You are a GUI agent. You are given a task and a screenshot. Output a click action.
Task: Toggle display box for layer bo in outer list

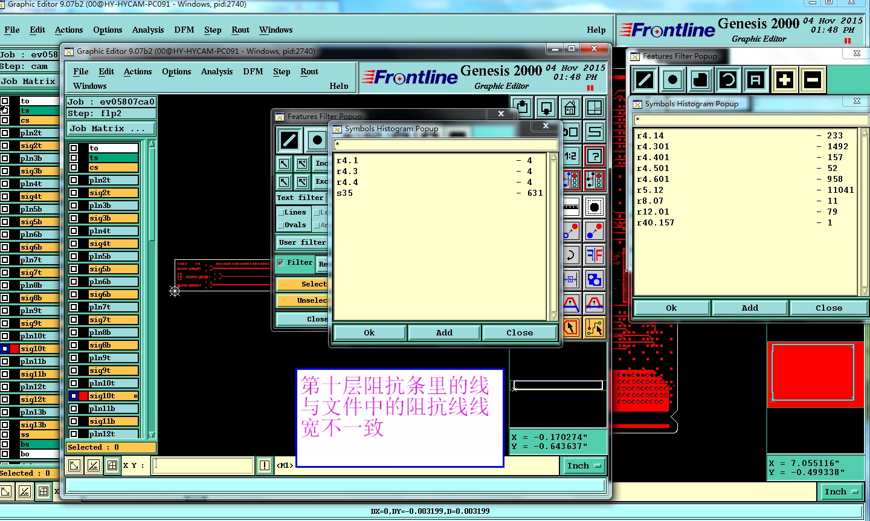click(x=5, y=453)
